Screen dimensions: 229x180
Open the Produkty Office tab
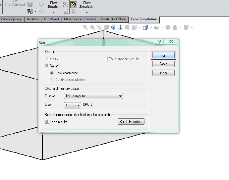coord(113,19)
